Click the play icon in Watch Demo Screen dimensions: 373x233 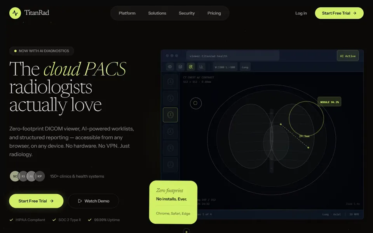pyautogui.click(x=80, y=201)
